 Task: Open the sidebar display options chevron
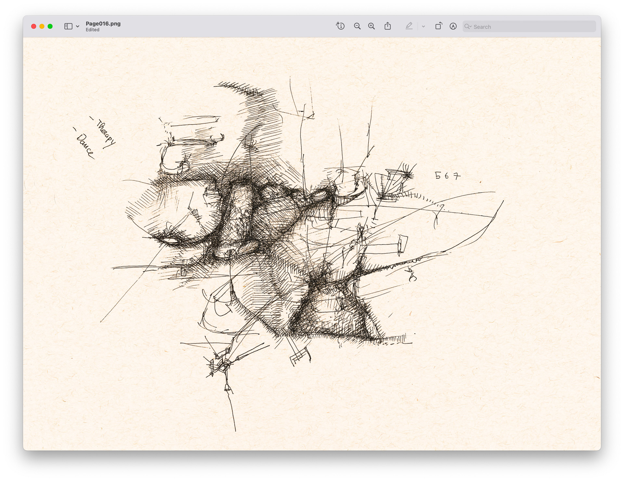(x=77, y=26)
